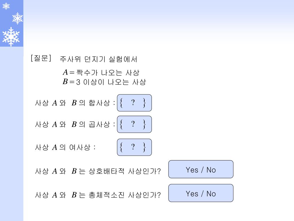294x221 pixels.
Task: Click the union event 합사상 answer box
Action: (x=134, y=103)
